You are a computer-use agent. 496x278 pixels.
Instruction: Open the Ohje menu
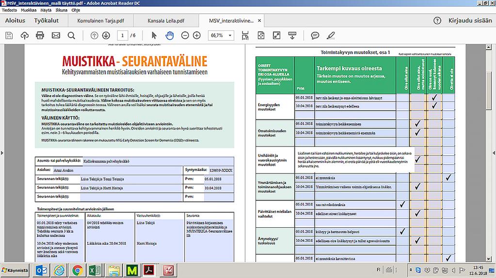pyautogui.click(x=76, y=10)
